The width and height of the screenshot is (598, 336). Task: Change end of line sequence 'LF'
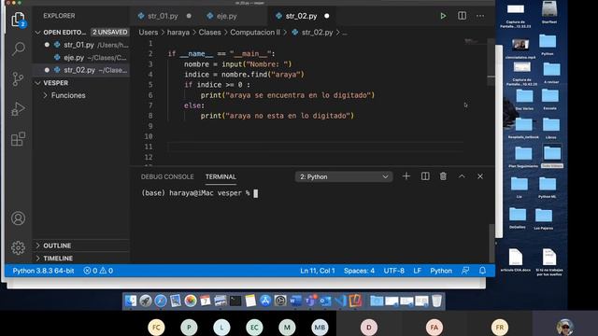418,271
